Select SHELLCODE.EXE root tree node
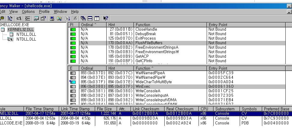This screenshot has height=128, width=292. 14,25
